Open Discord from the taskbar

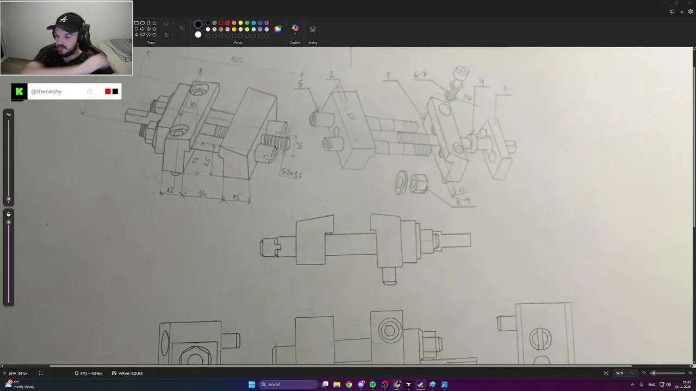coord(361,384)
